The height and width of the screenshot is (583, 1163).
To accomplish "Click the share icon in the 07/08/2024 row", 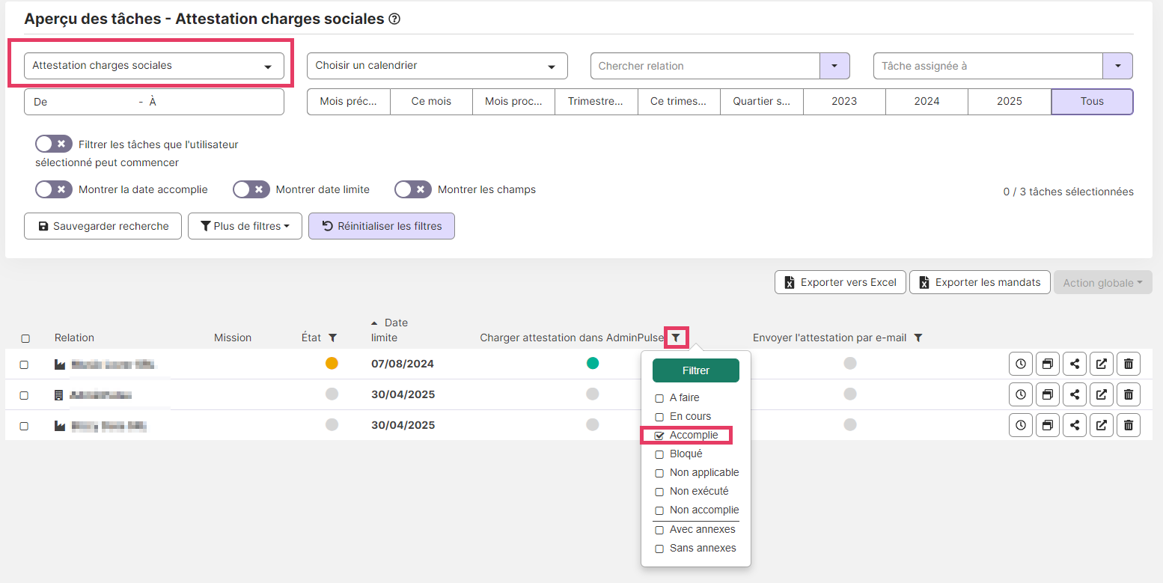I will 1075,364.
